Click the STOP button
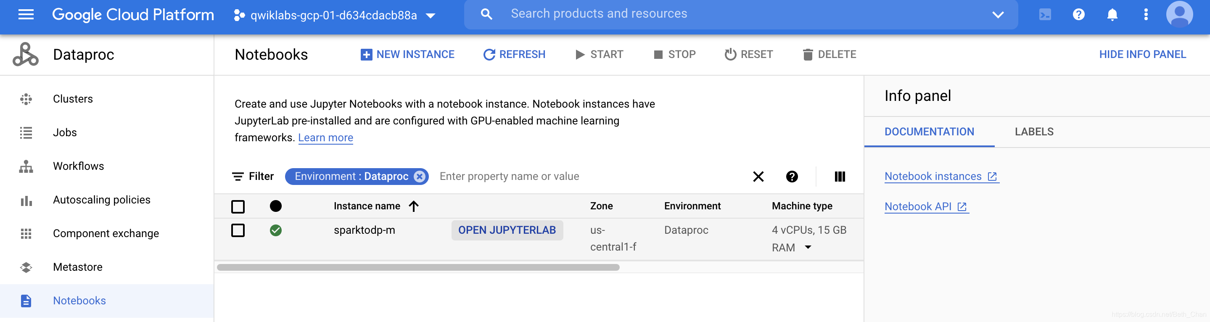This screenshot has height=322, width=1210. pos(674,55)
